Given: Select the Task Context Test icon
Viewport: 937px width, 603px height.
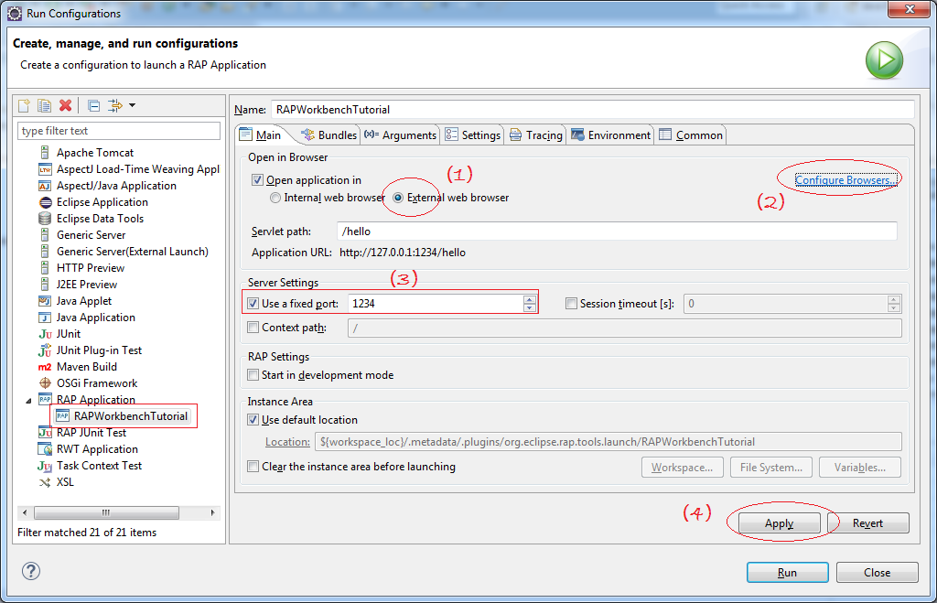Looking at the screenshot, I should point(45,466).
